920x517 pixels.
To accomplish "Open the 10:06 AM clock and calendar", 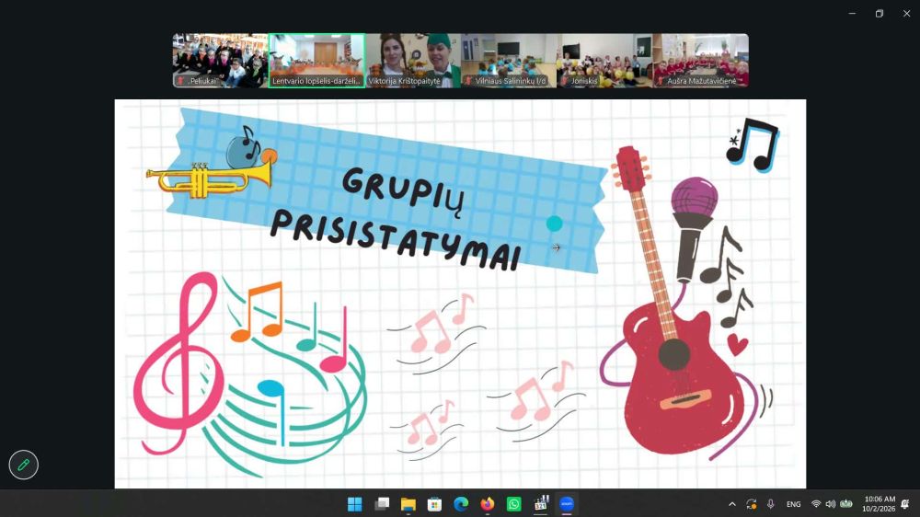I will click(879, 504).
